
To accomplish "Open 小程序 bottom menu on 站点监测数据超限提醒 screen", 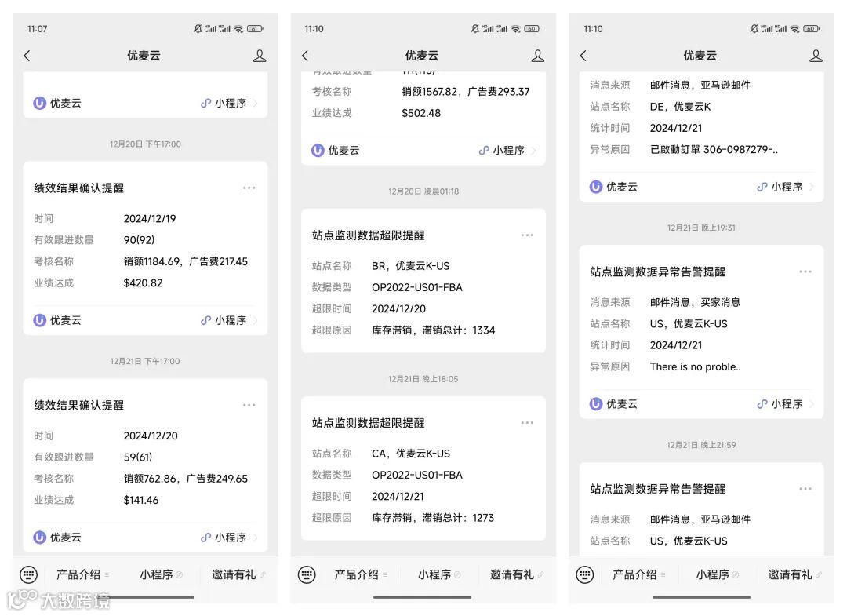I will click(439, 574).
